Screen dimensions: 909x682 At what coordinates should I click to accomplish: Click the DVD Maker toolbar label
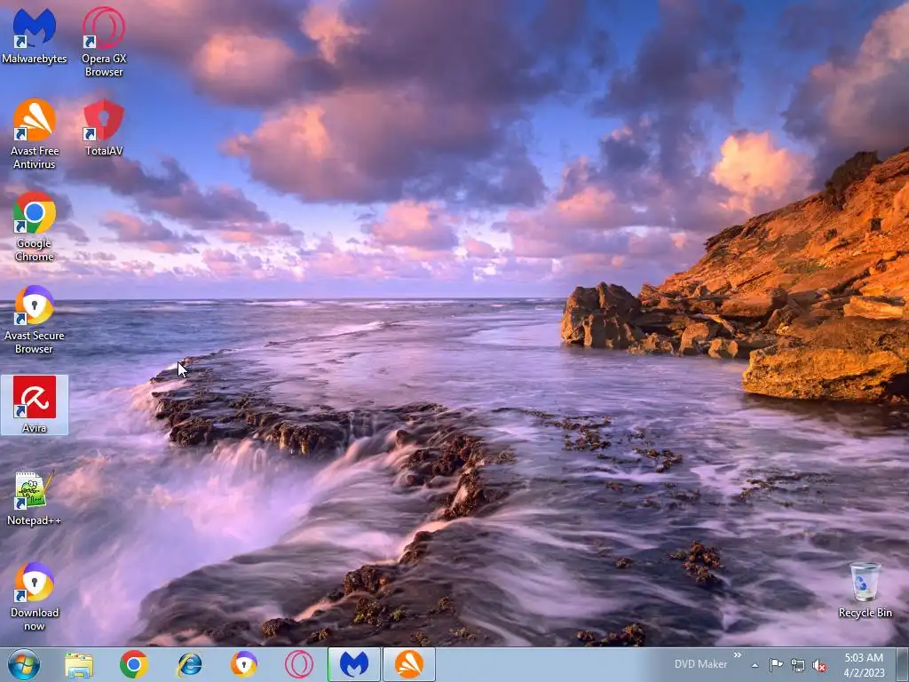point(700,664)
